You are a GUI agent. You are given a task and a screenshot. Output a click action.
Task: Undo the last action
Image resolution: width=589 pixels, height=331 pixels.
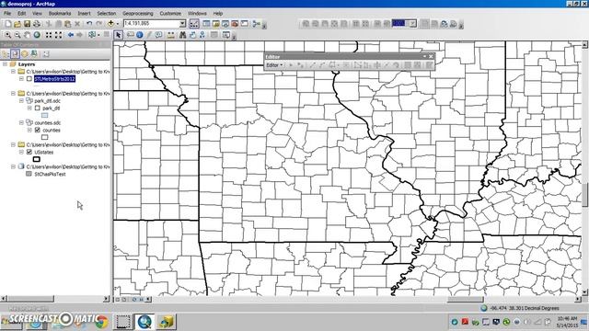(x=89, y=24)
